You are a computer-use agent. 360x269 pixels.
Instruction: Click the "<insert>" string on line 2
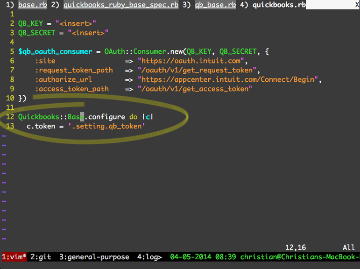76,23
